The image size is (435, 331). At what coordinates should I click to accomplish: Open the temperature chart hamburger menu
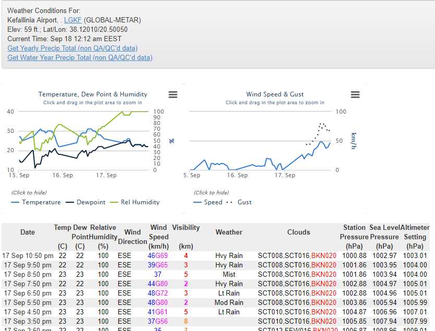point(173,95)
